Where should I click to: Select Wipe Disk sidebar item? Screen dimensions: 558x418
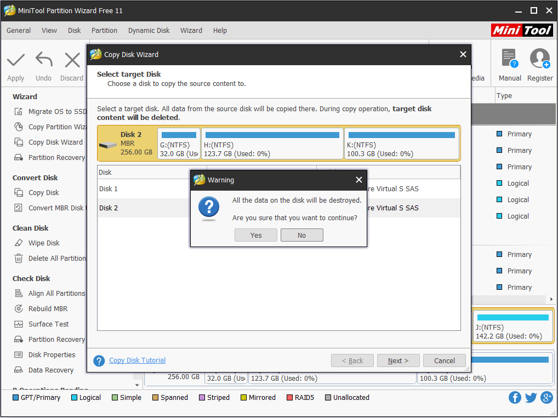pos(37,243)
